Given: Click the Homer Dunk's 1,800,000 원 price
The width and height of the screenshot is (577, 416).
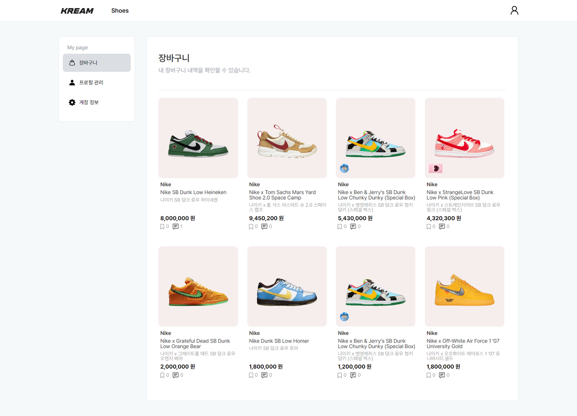Looking at the screenshot, I should pos(266,367).
